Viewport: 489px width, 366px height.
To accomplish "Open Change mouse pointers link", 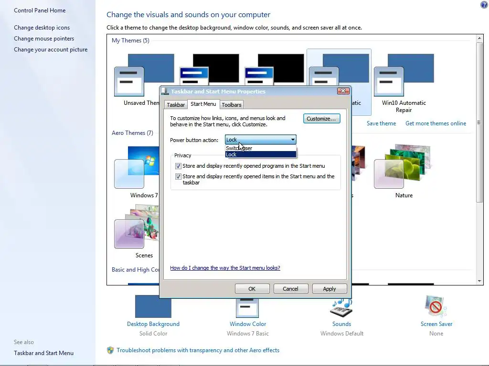I will (x=44, y=39).
